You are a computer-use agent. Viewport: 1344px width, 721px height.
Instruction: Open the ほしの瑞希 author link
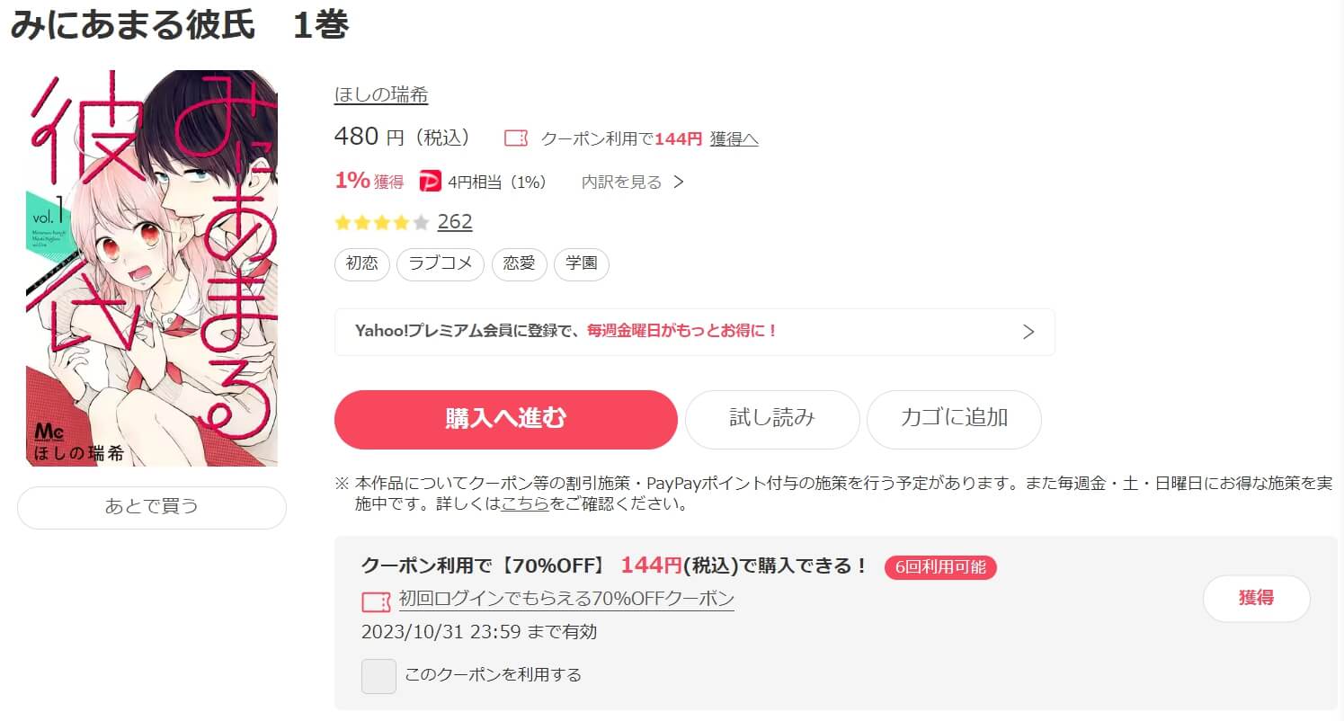pos(381,95)
